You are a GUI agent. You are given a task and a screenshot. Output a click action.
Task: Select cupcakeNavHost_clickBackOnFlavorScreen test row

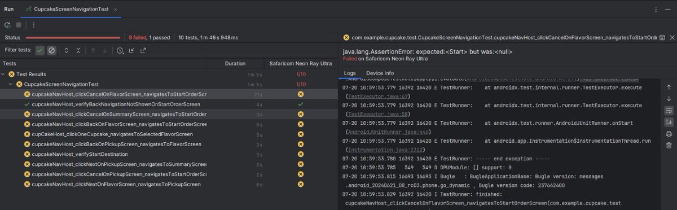pos(169,124)
